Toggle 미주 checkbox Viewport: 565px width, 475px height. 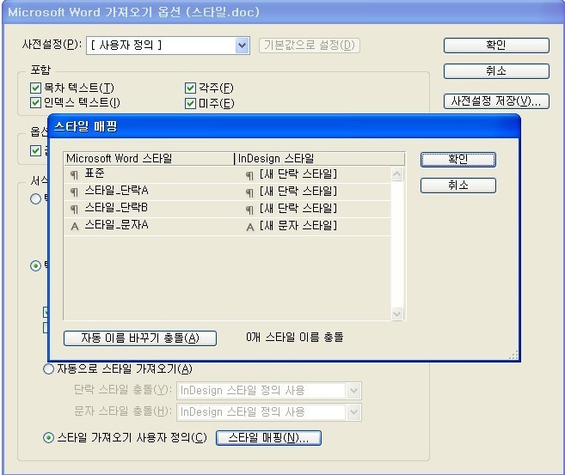click(x=190, y=104)
